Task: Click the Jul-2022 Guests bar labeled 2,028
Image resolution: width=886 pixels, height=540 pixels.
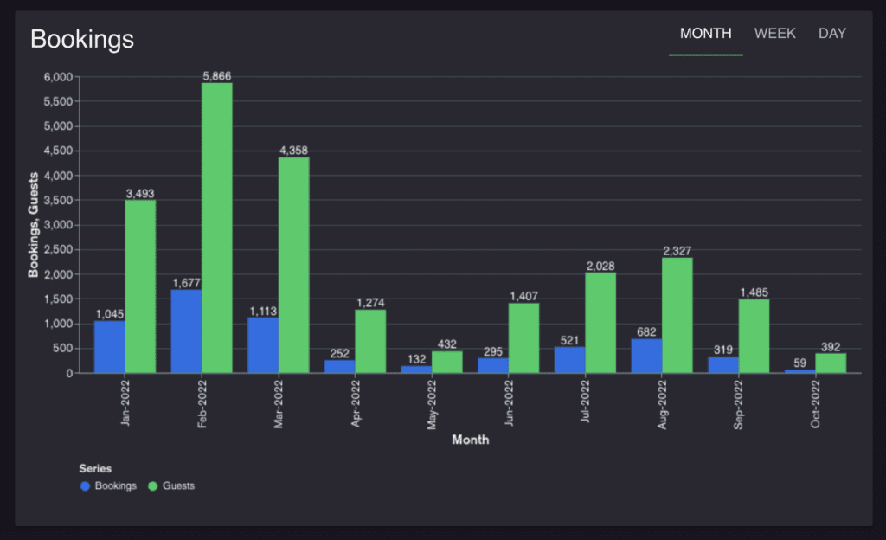Action: [x=600, y=323]
